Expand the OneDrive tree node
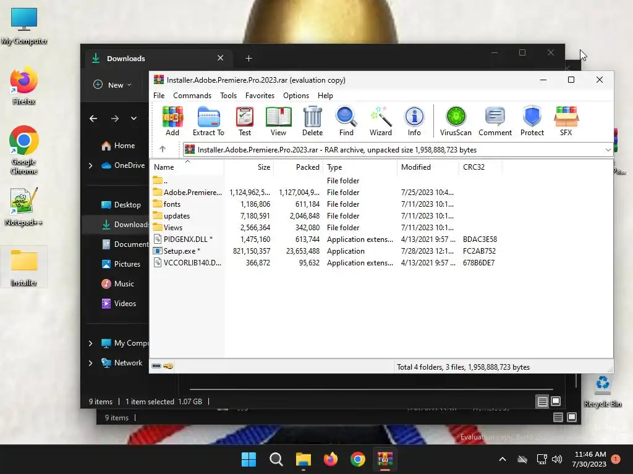The height and width of the screenshot is (474, 633). tap(90, 165)
